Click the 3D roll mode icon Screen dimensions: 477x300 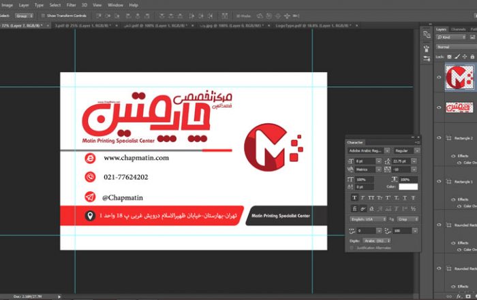tap(269, 16)
